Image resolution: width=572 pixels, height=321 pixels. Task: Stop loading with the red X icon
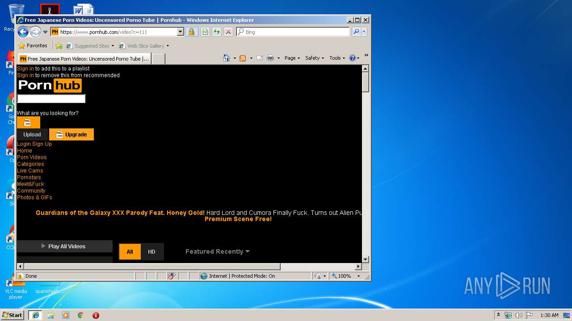(x=228, y=32)
